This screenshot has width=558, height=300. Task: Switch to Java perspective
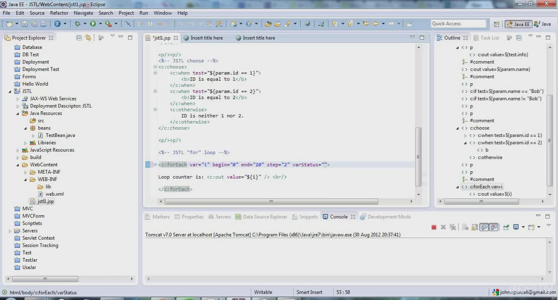click(x=543, y=24)
